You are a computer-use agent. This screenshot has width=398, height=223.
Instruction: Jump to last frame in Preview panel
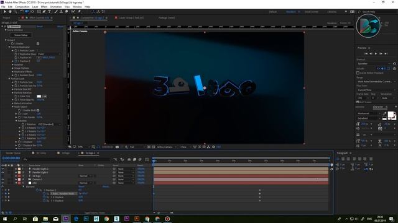pos(386,54)
